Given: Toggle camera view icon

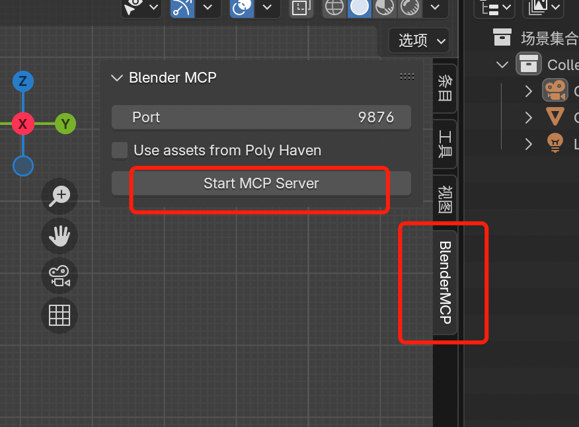Looking at the screenshot, I should click(x=59, y=276).
